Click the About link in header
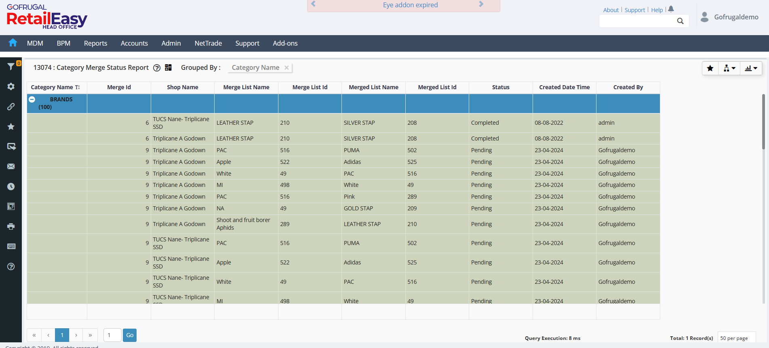 (611, 10)
